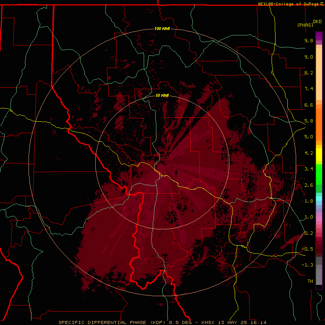Click the 9.8 value on color scale
325x325 pixels.
309,40
